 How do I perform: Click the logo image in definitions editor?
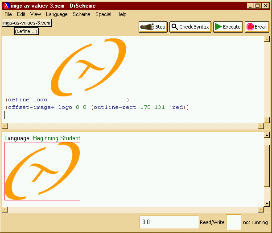click(88, 67)
